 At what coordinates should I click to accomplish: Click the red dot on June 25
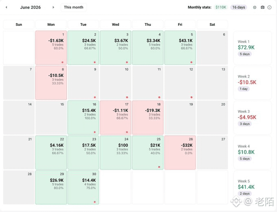pyautogui.click(x=159, y=167)
